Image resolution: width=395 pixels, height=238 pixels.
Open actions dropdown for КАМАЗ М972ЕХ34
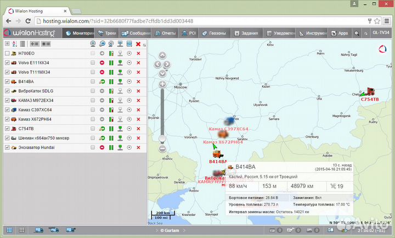pyautogui.click(x=129, y=100)
